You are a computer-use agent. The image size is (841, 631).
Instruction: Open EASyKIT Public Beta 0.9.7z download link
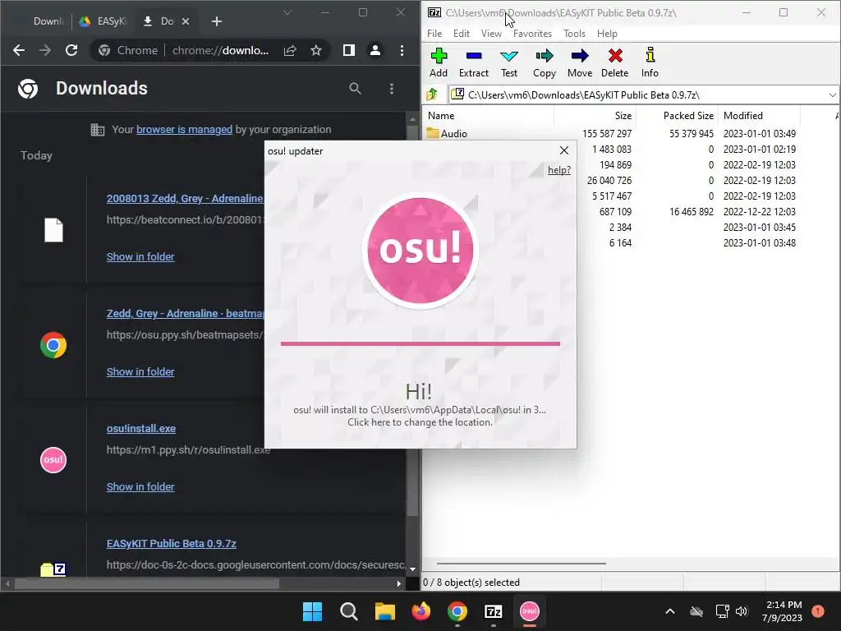coord(171,544)
